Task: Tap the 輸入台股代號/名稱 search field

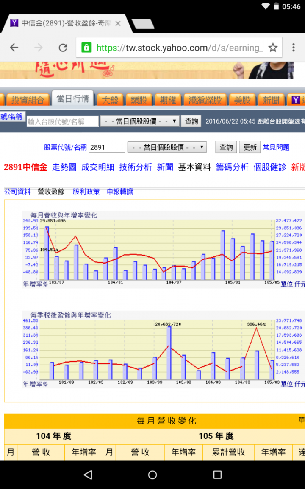Action: point(63,122)
